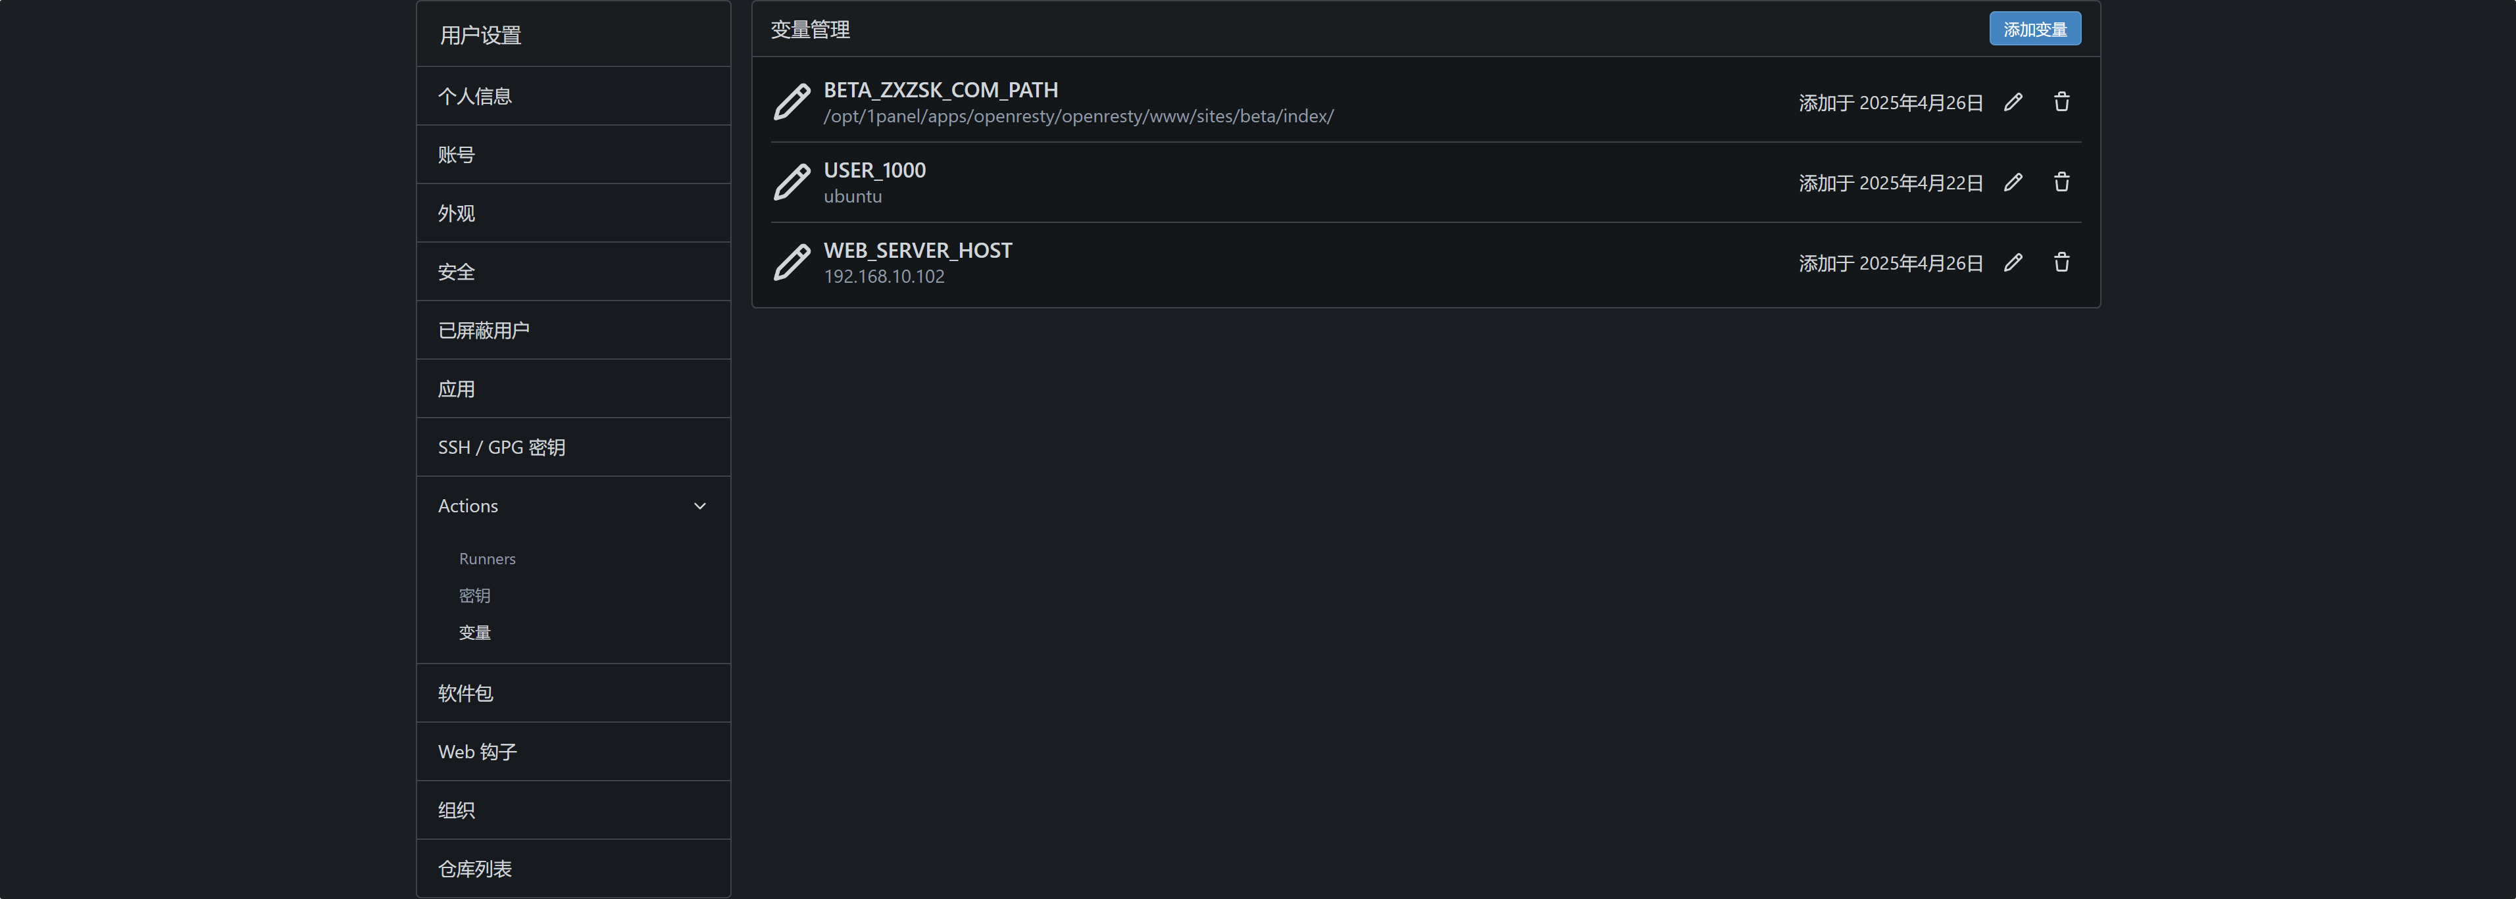Open the 账号 settings page
This screenshot has height=899, width=2516.
[x=456, y=155]
